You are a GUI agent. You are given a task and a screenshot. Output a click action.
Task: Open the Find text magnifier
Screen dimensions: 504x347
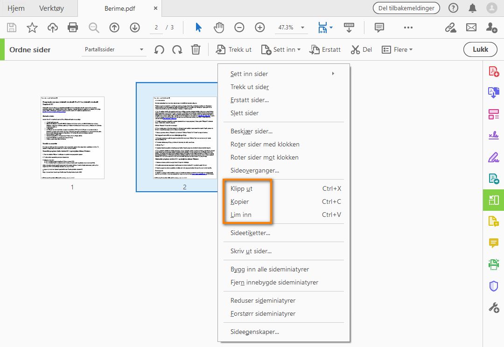click(x=94, y=28)
